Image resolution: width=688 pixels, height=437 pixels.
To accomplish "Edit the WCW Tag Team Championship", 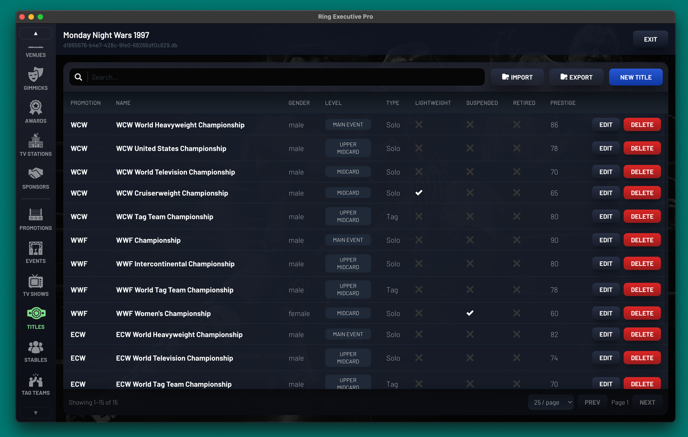I will click(606, 217).
